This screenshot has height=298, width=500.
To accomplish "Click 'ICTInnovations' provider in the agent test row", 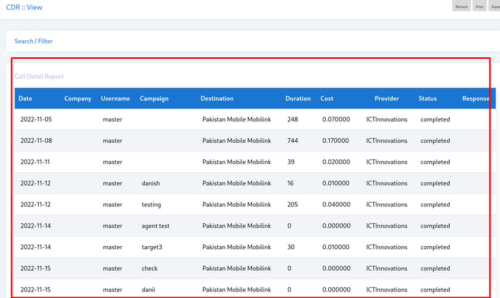I will tap(386, 226).
